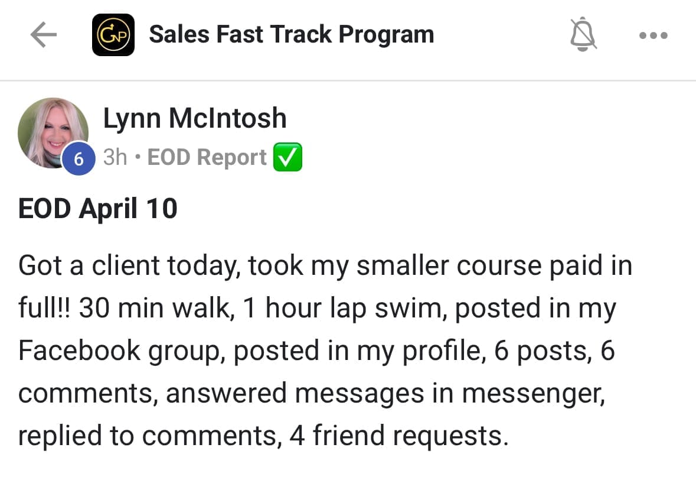Open the EOD Report category label
696x493 pixels.
click(207, 157)
